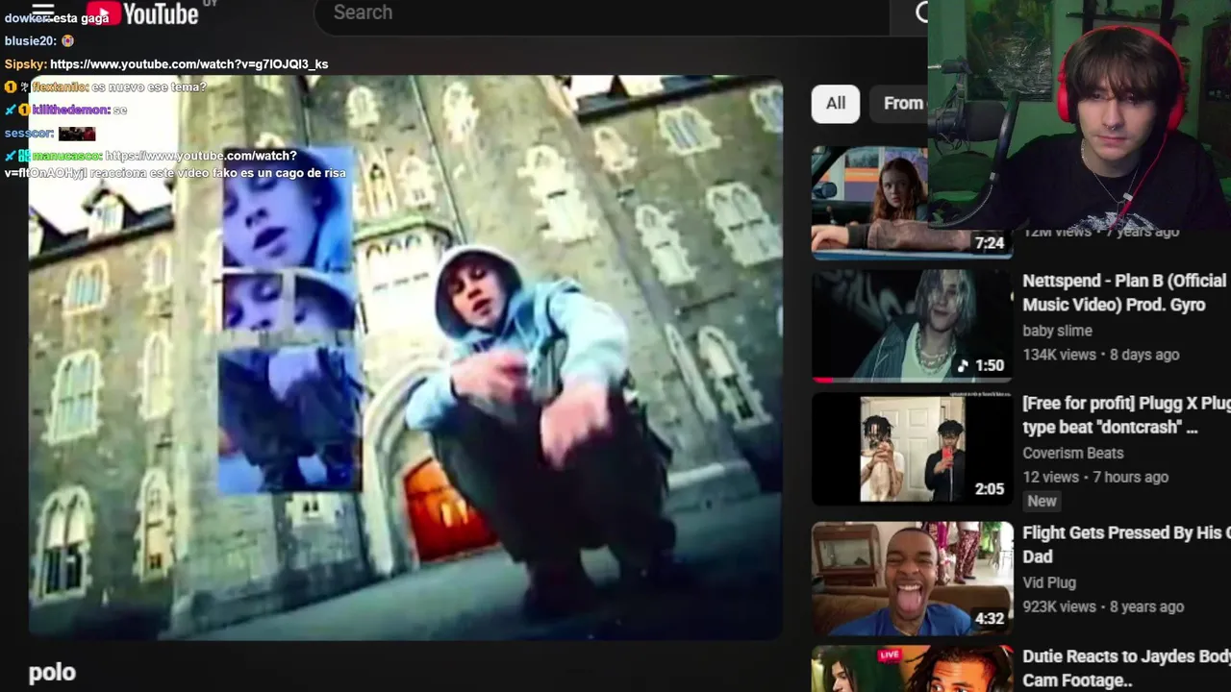1231x692 pixels.
Task: Click the video title 'polo'
Action: [x=52, y=673]
